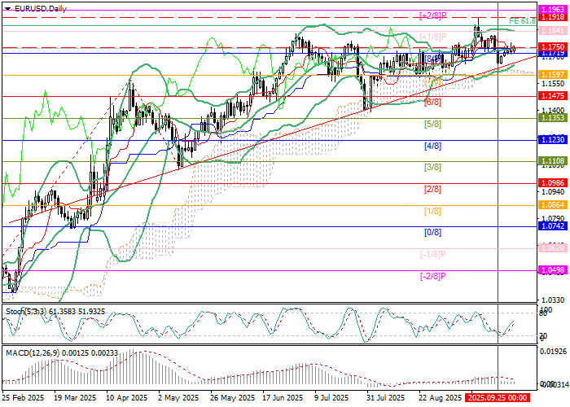This screenshot has width=570, height=407.
Task: Click the FE 61.8 Fibonacci label
Action: [x=521, y=21]
